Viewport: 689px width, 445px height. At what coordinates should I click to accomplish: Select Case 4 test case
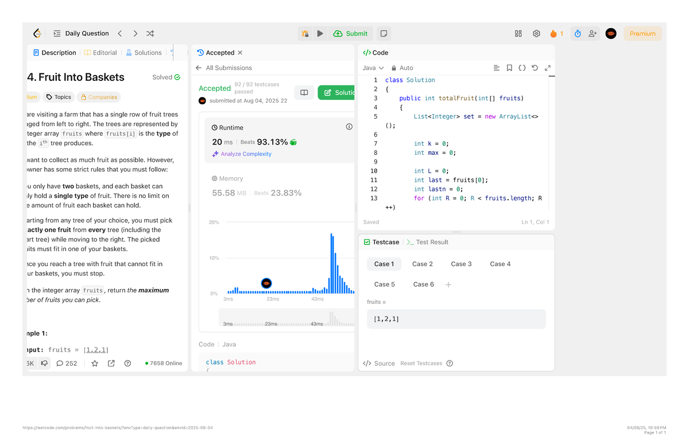tap(500, 264)
